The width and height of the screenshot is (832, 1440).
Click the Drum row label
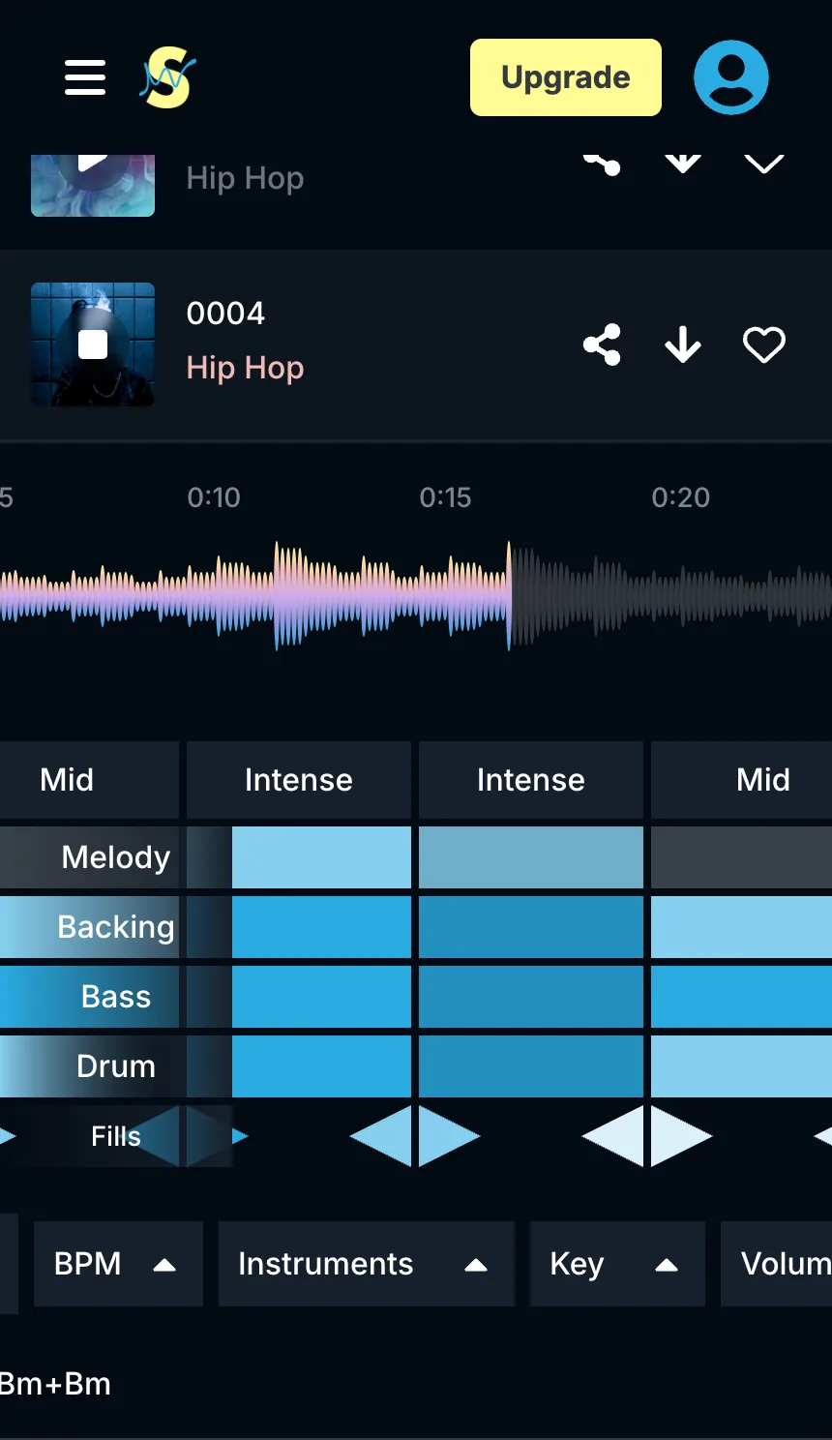point(116,1066)
